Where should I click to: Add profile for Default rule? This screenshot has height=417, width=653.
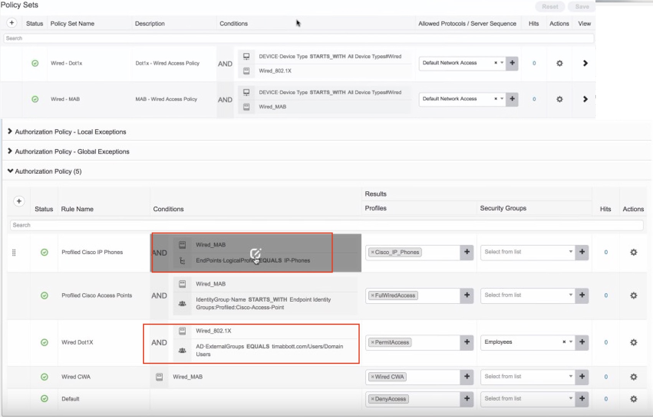[467, 399]
